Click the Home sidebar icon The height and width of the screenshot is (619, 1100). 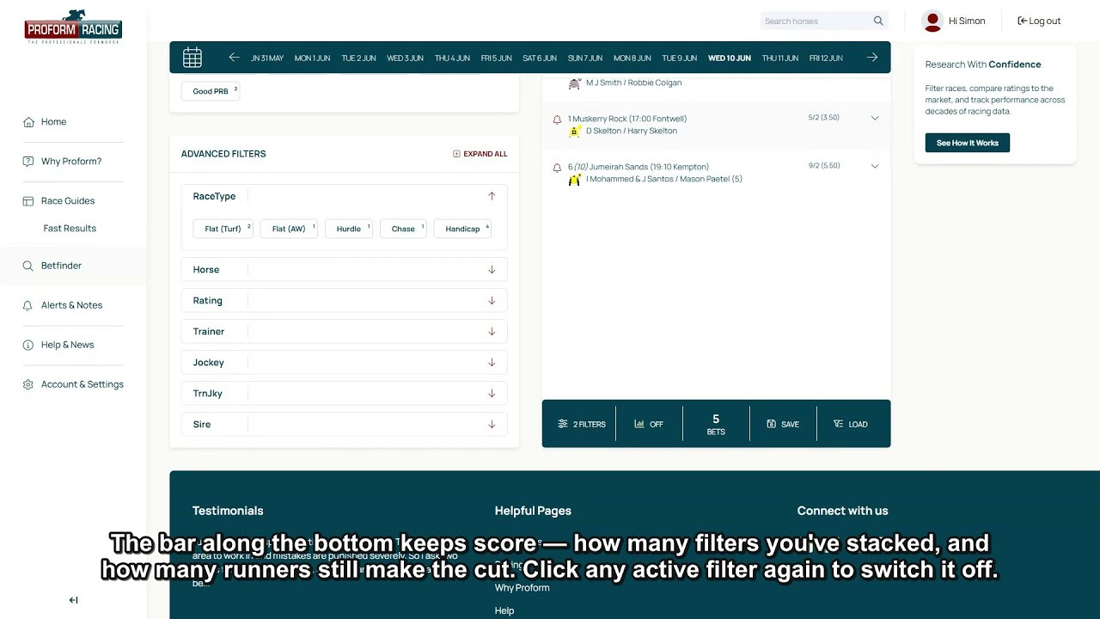[28, 122]
